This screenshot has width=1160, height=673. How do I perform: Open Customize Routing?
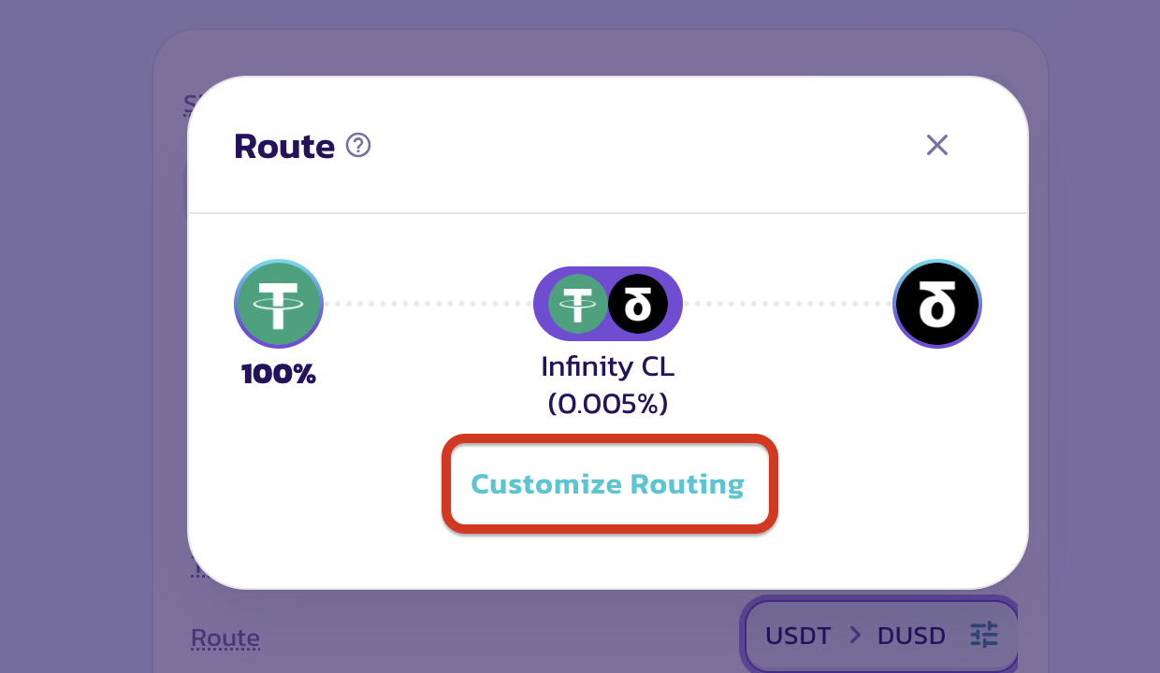pyautogui.click(x=608, y=484)
